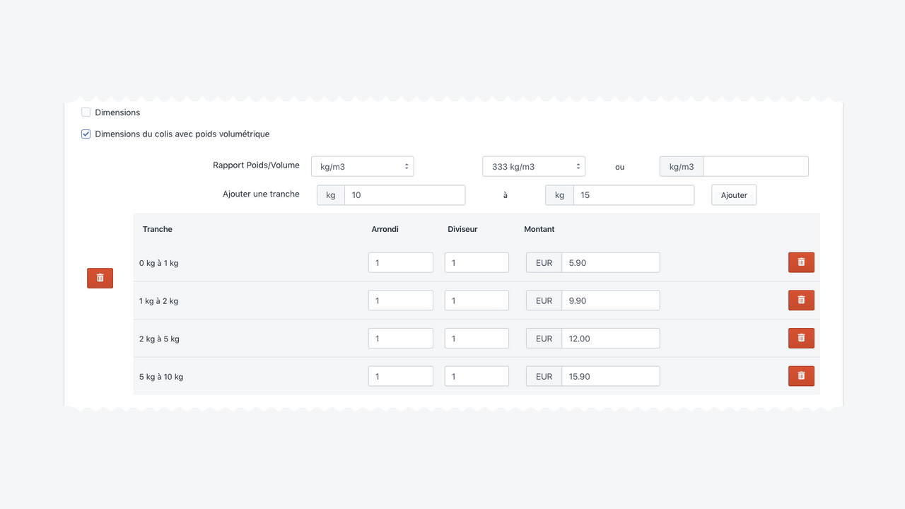The image size is (905, 509).
Task: Delete the 0 kg à 1 kg tranche row
Action: [x=801, y=262]
